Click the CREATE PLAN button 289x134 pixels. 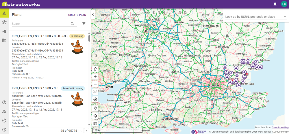(x=77, y=15)
